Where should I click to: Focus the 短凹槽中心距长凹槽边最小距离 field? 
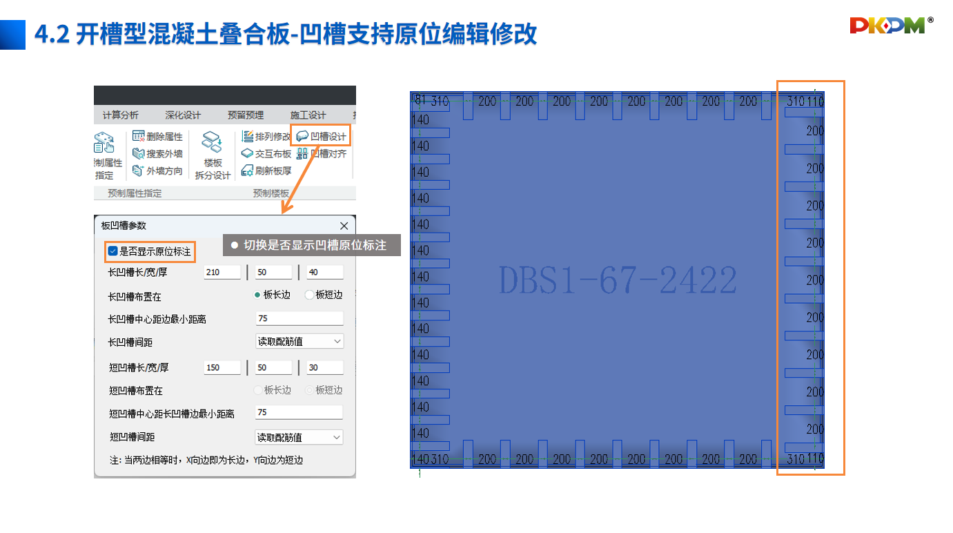click(x=299, y=412)
